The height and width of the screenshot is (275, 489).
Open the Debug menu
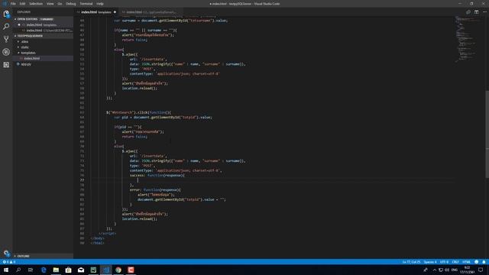71,4
